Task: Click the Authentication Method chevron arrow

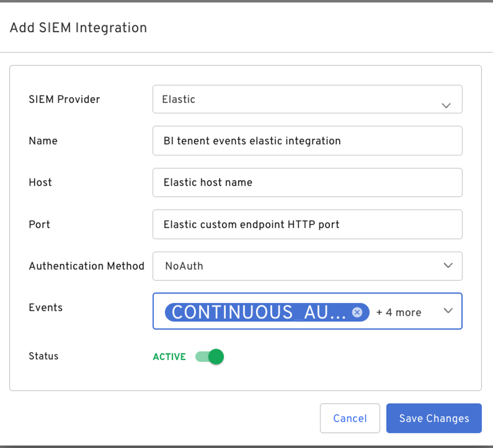Action: (x=448, y=265)
